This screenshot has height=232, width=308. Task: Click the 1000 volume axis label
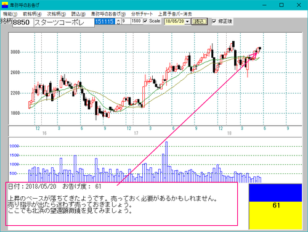click(14, 164)
